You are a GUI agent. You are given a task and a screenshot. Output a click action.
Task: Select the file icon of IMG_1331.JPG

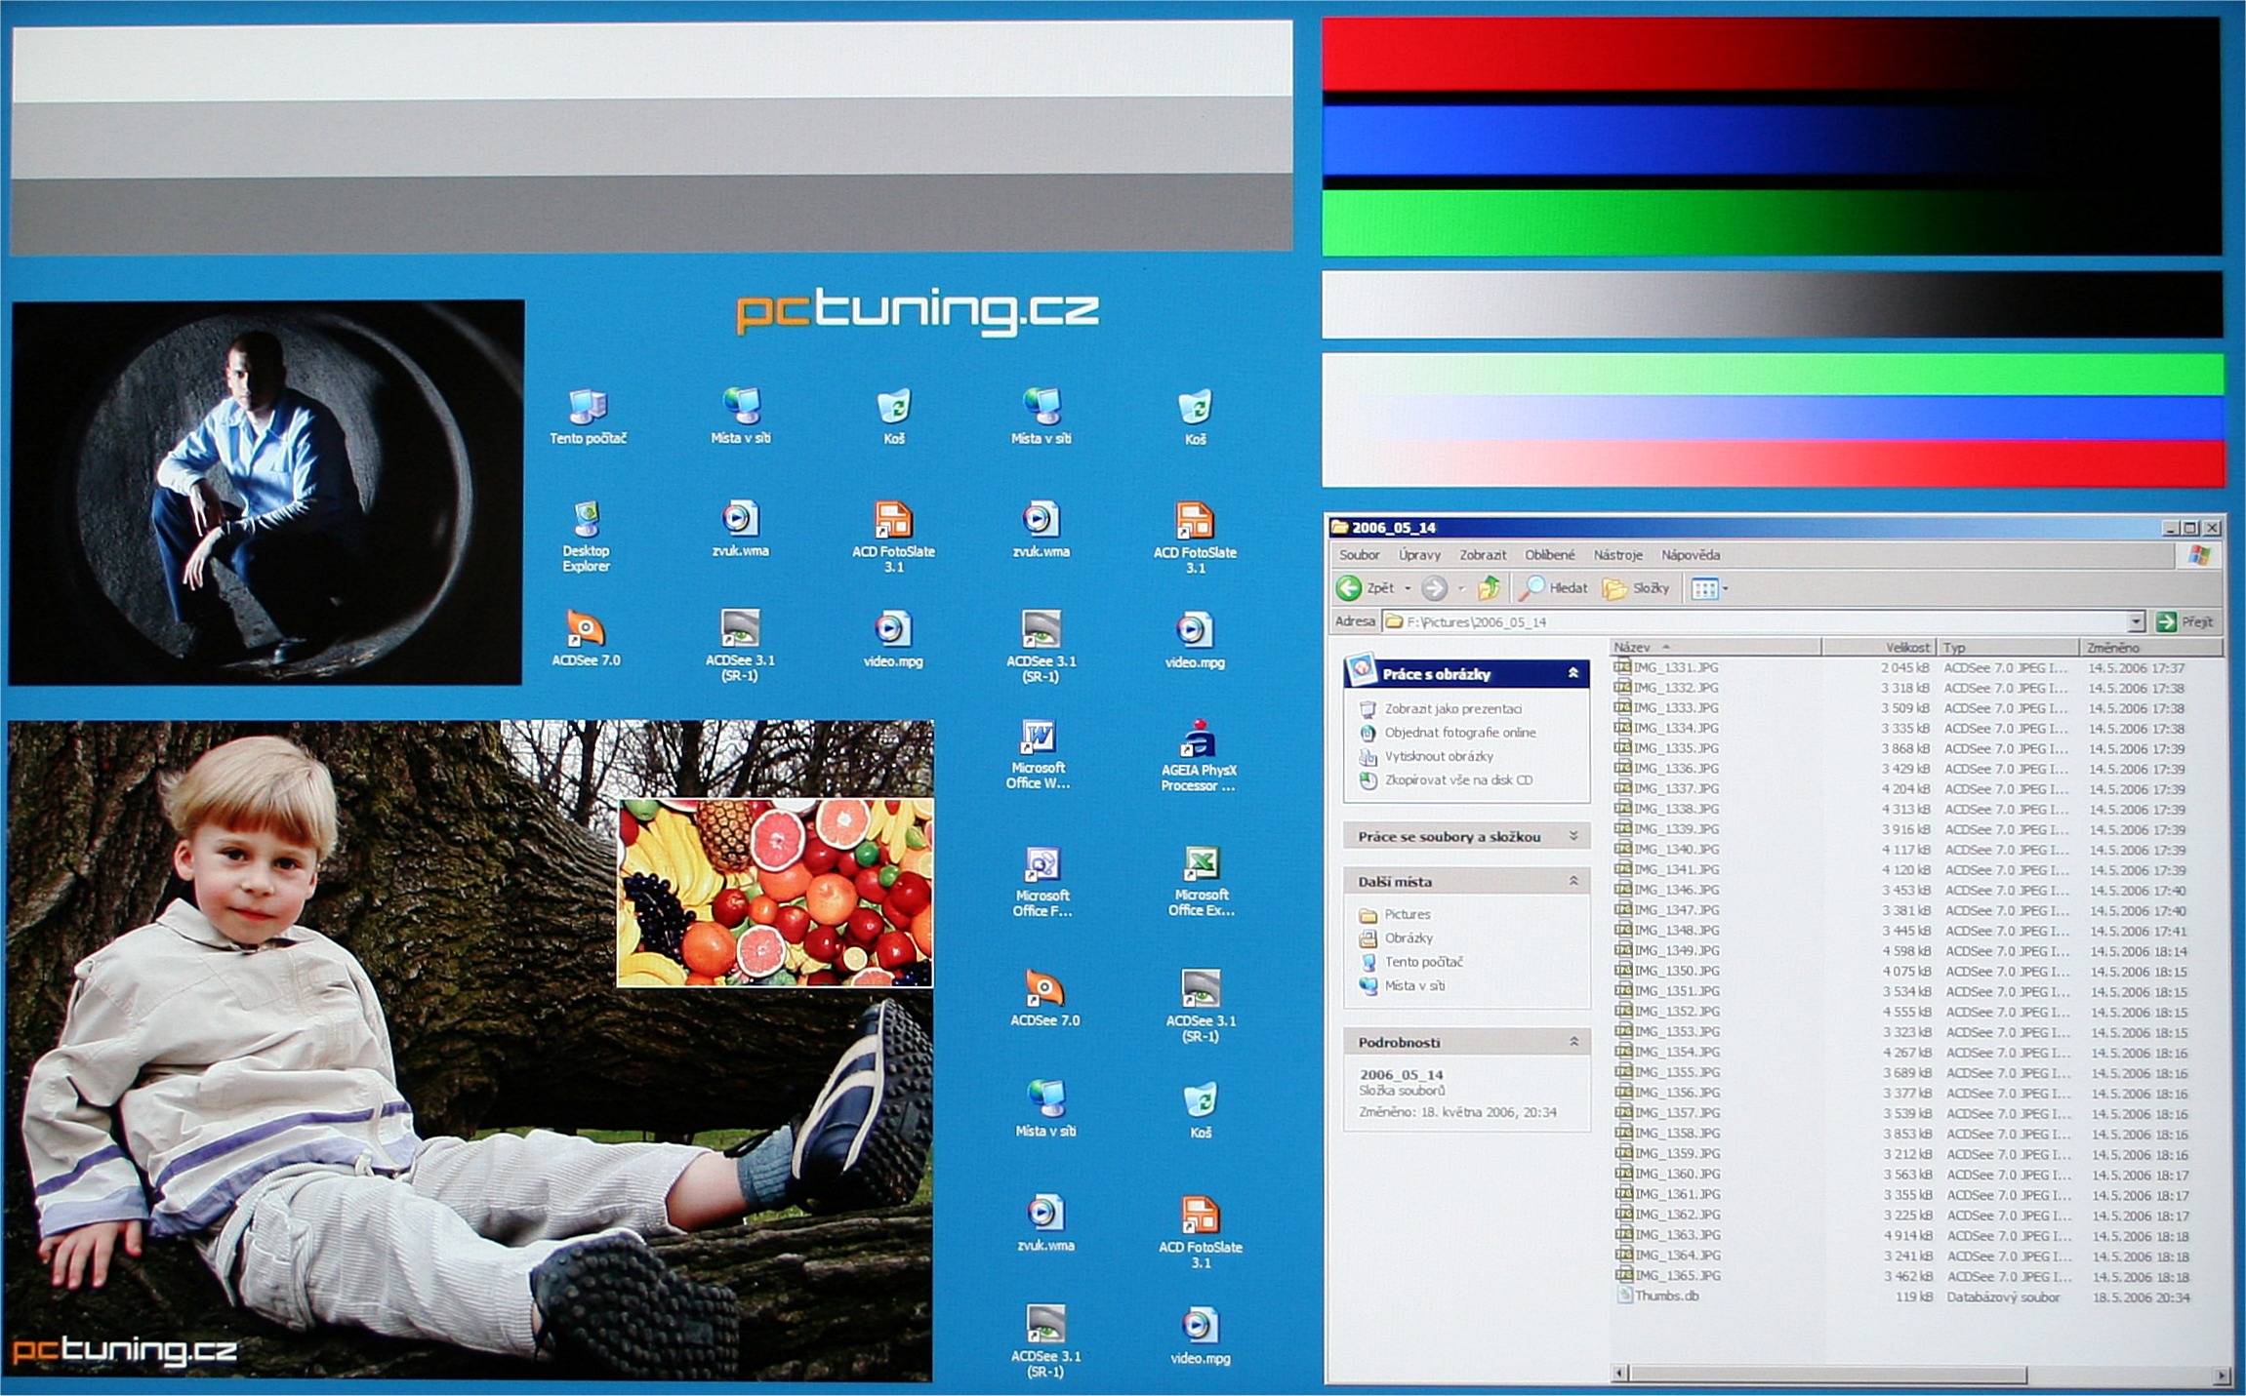click(x=1622, y=667)
